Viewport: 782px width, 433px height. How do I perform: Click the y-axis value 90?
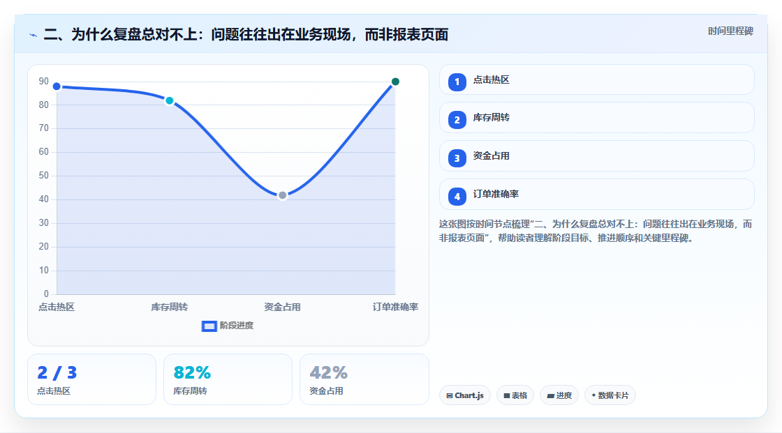[44, 81]
